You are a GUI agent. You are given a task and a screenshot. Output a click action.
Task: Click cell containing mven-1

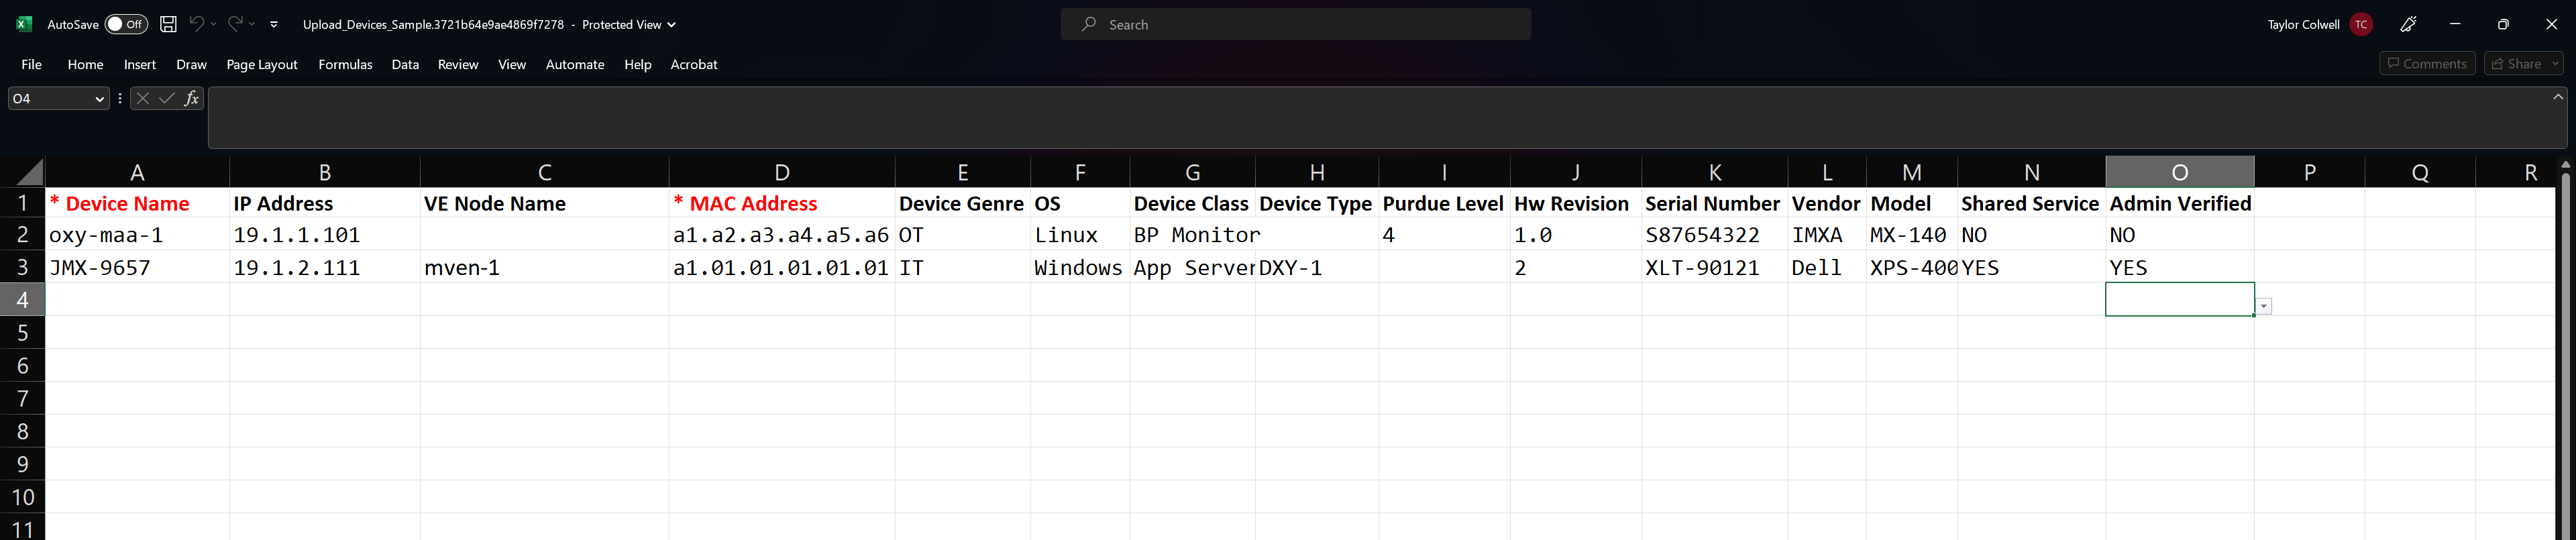(x=545, y=267)
